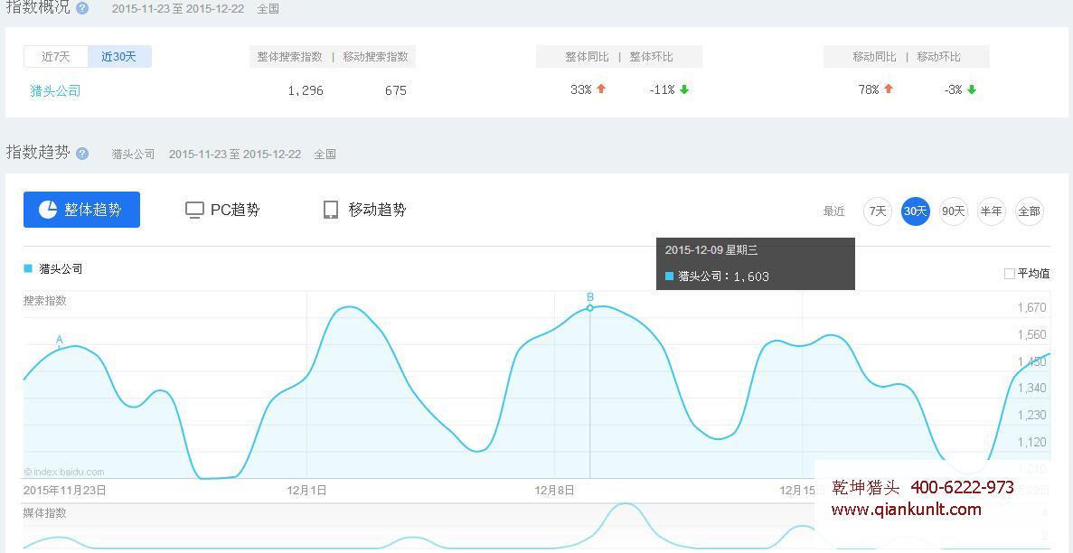The image size is (1073, 553).
Task: Click the 移动趋势 tablet icon
Action: point(331,210)
